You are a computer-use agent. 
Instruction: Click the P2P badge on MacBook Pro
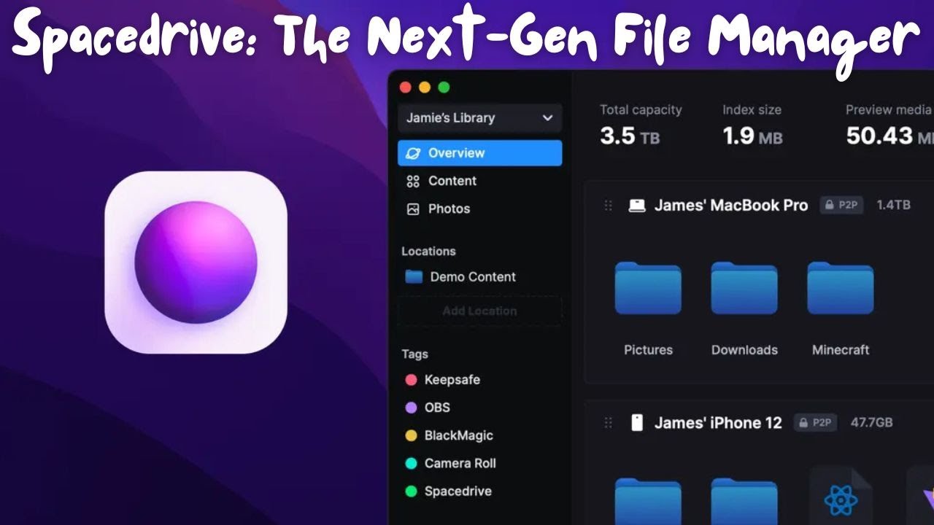[x=841, y=206]
